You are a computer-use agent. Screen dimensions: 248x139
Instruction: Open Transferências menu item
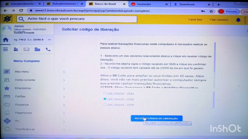tap(25, 129)
